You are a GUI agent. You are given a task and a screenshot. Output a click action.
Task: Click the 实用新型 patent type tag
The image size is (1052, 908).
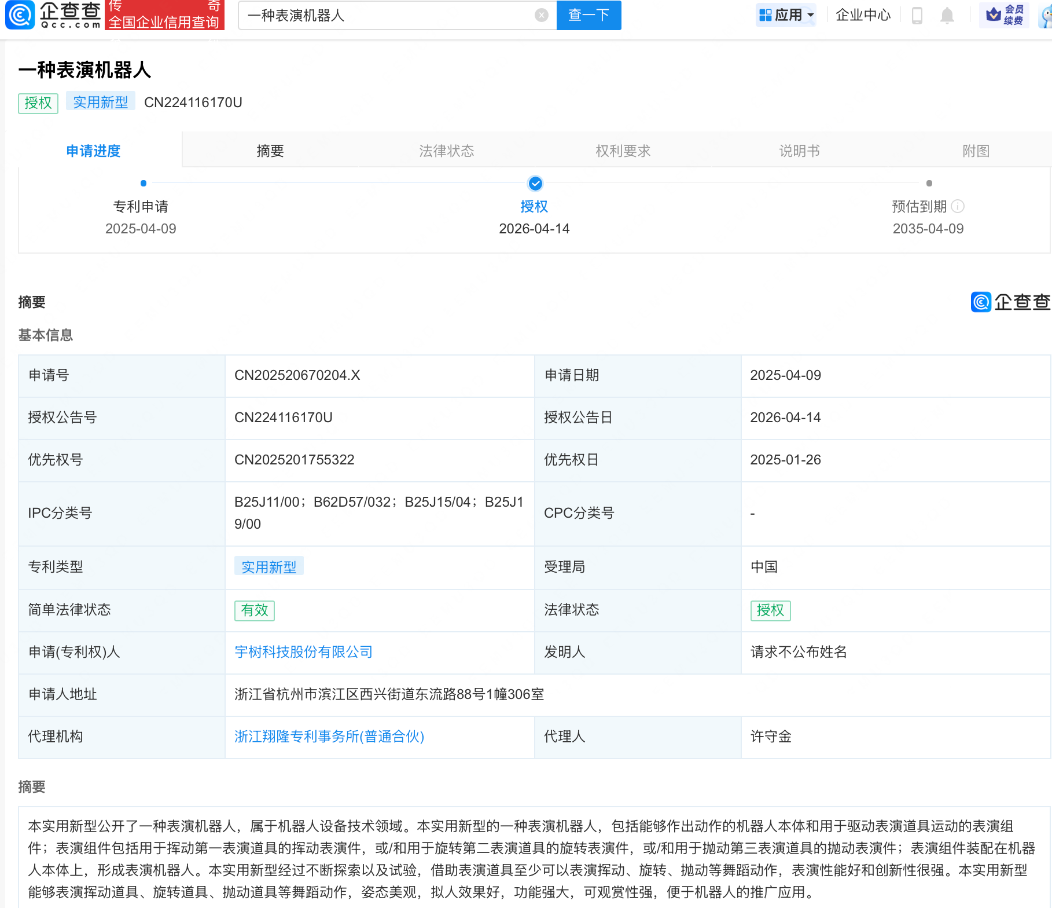click(x=269, y=567)
